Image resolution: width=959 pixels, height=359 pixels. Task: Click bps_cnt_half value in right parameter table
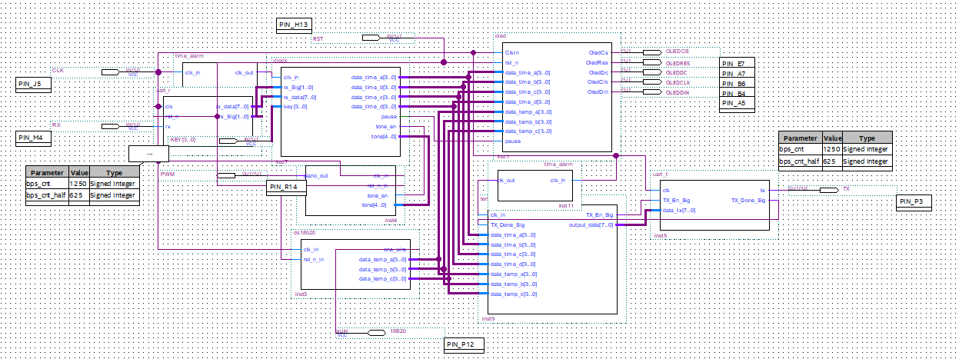(x=832, y=161)
